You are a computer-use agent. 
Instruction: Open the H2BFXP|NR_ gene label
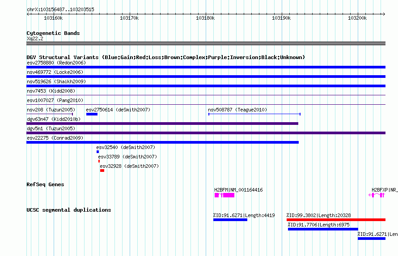coord(385,190)
